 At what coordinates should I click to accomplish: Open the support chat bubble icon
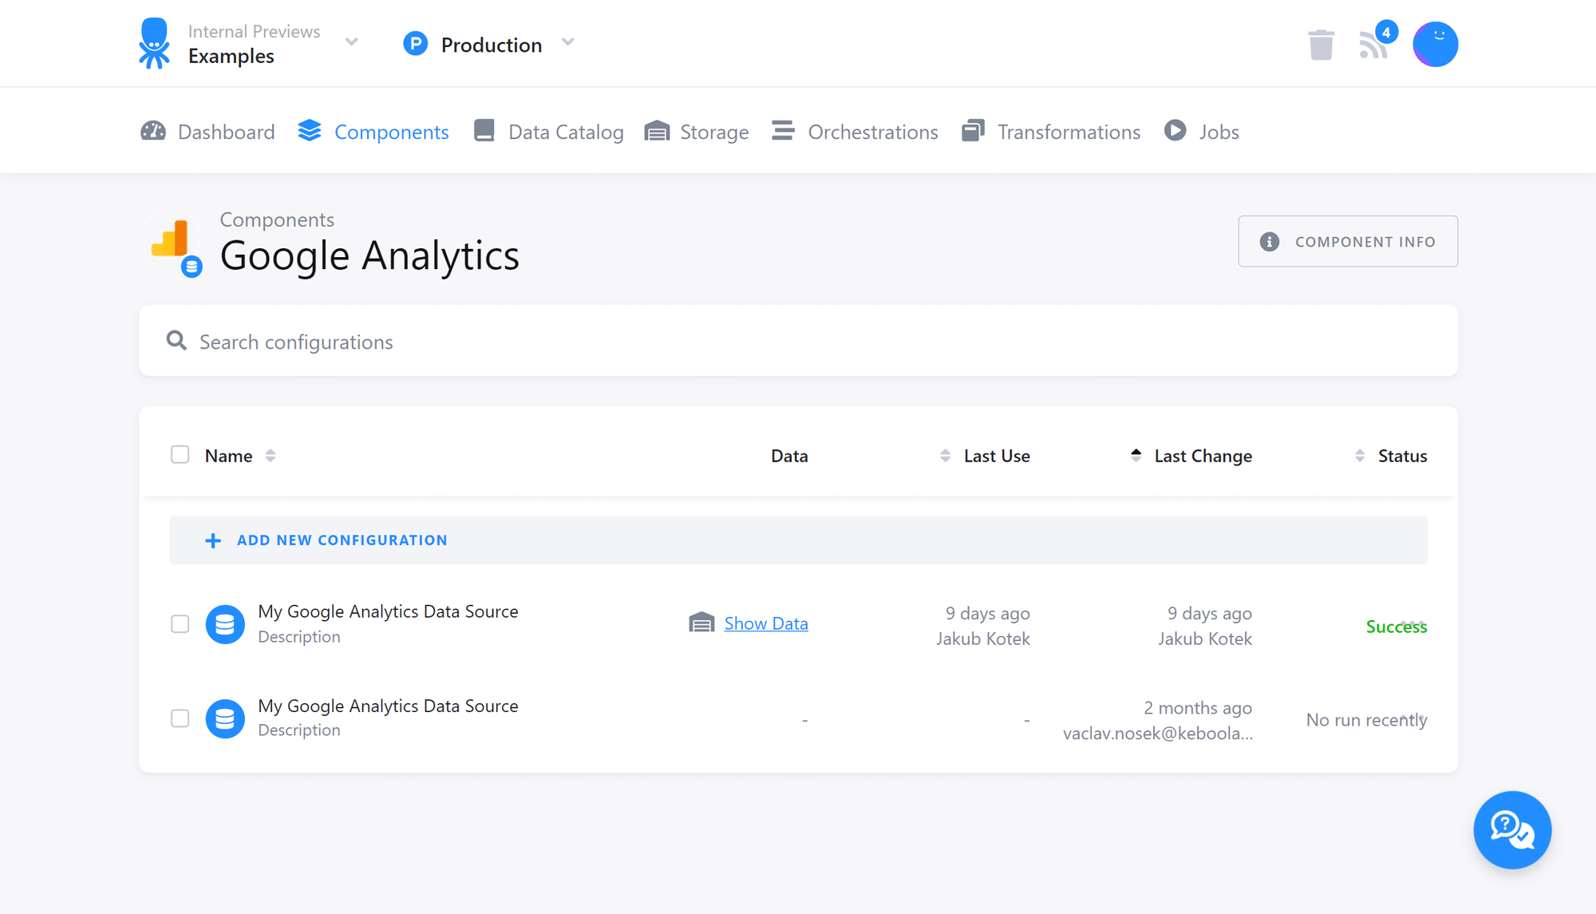[x=1511, y=829]
